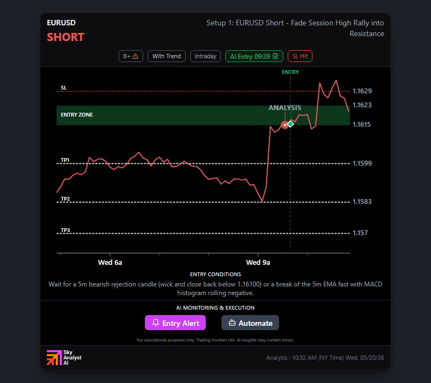Click the bell icon on Entry Alert

point(156,323)
